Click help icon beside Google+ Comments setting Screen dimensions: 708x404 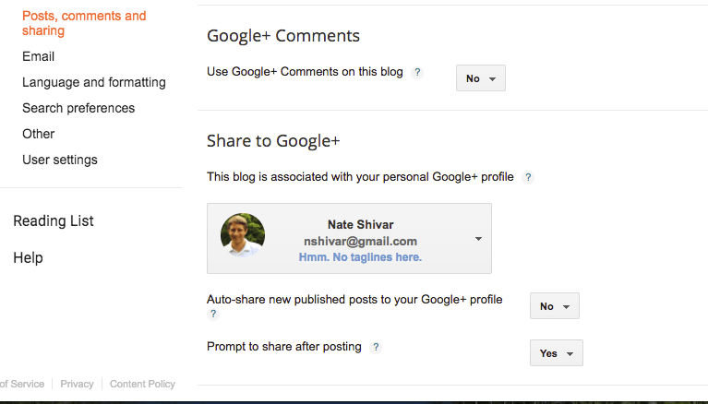point(417,72)
